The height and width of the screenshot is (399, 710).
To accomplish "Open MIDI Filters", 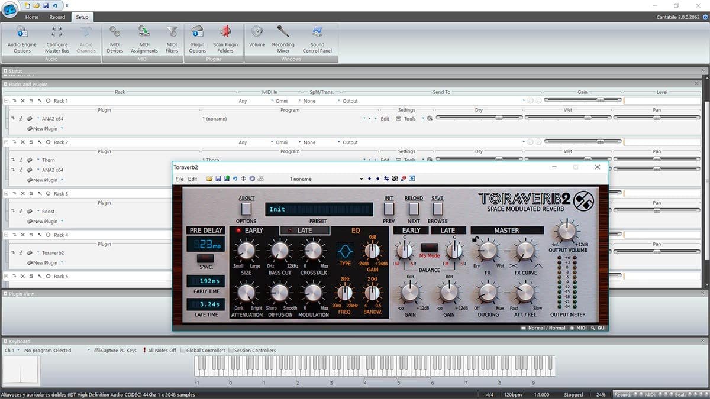I will 172,39.
